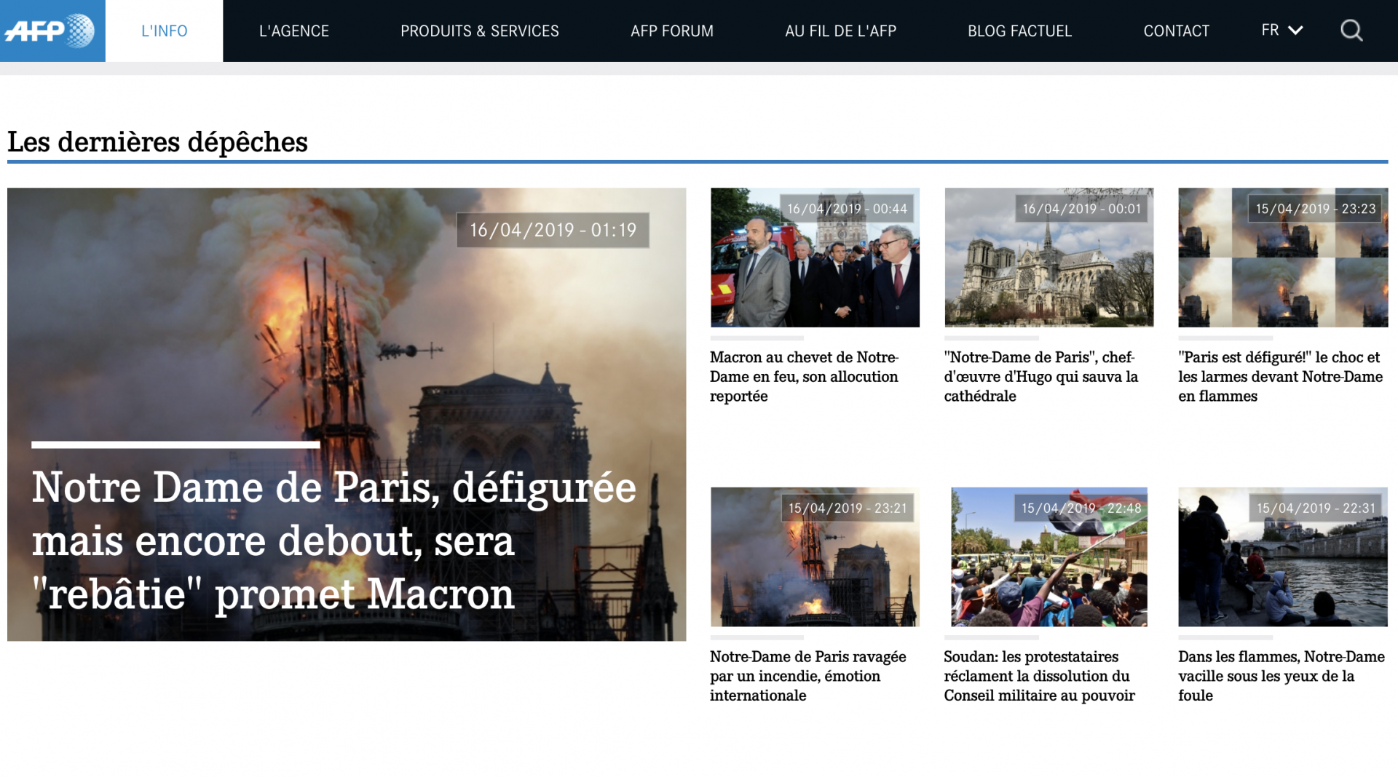
Task: Open the search magnifier icon
Action: (x=1351, y=31)
